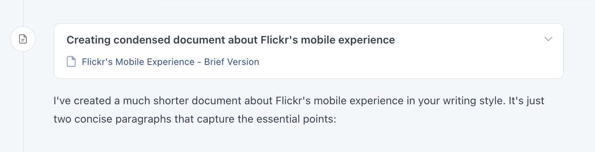Click the document icon on the timeline
595x152 pixels.
pos(23,39)
